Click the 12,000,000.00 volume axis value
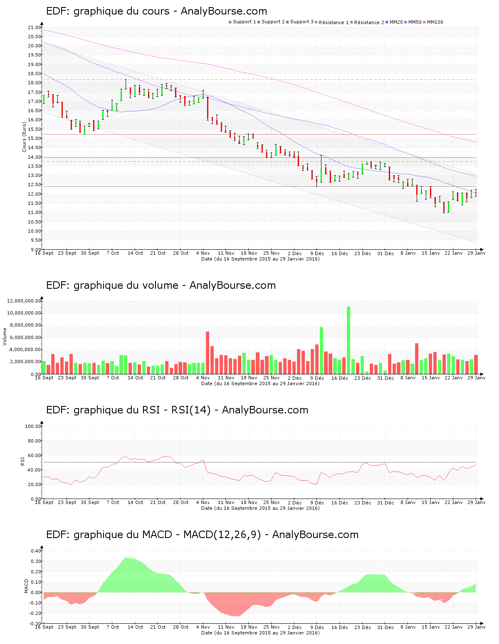Screen dimensions: 499x644 pos(24,301)
